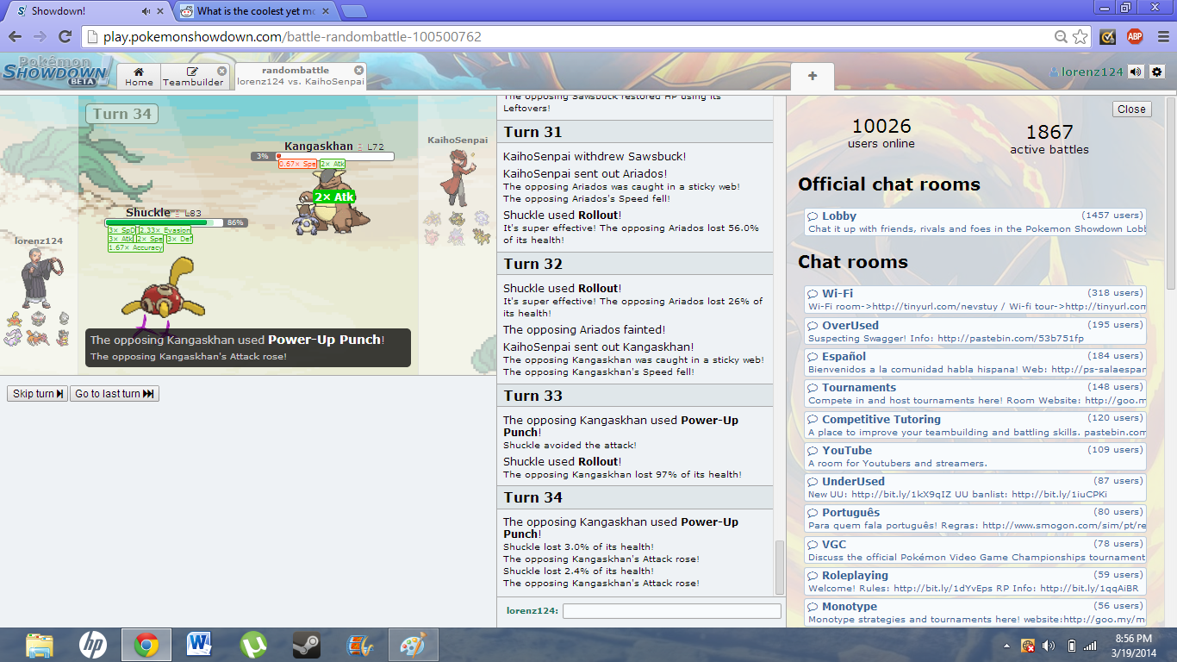Open the Adblock Plus extension

(x=1134, y=36)
